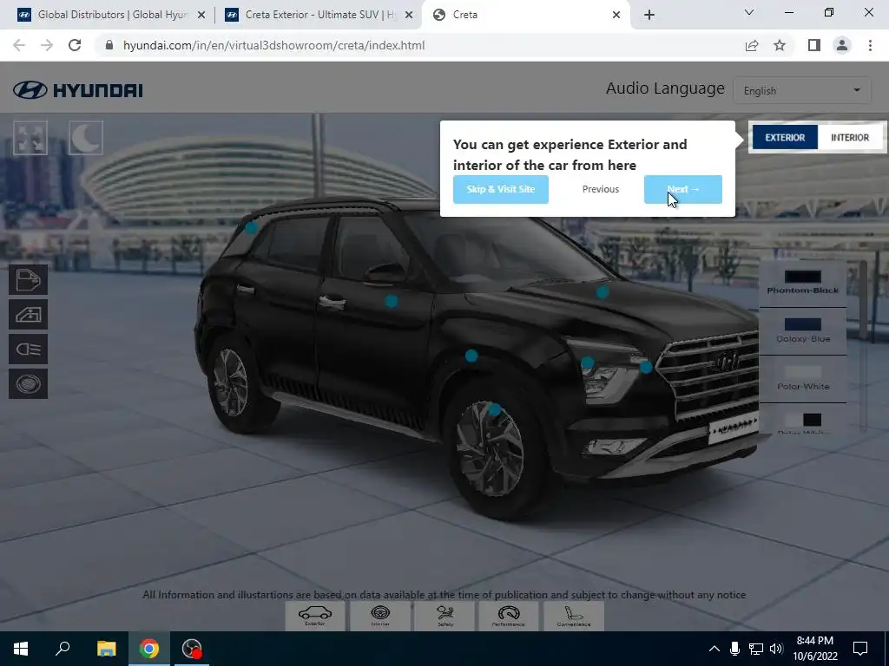Screen dimensions: 889x666
Task: Click the hotspot on the rear roof
Action: (x=251, y=228)
